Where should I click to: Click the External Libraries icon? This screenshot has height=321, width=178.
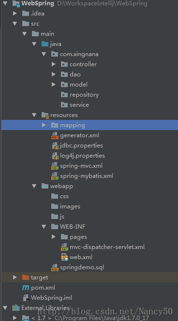coord(16,307)
